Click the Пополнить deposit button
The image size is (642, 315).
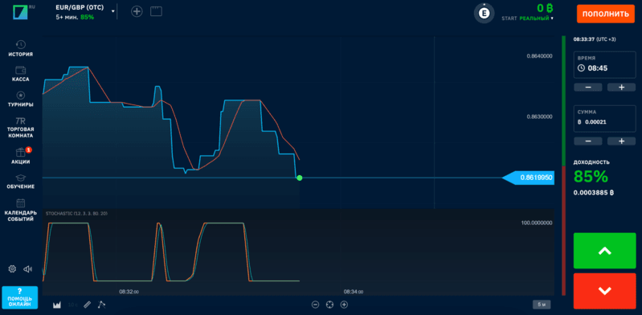605,14
